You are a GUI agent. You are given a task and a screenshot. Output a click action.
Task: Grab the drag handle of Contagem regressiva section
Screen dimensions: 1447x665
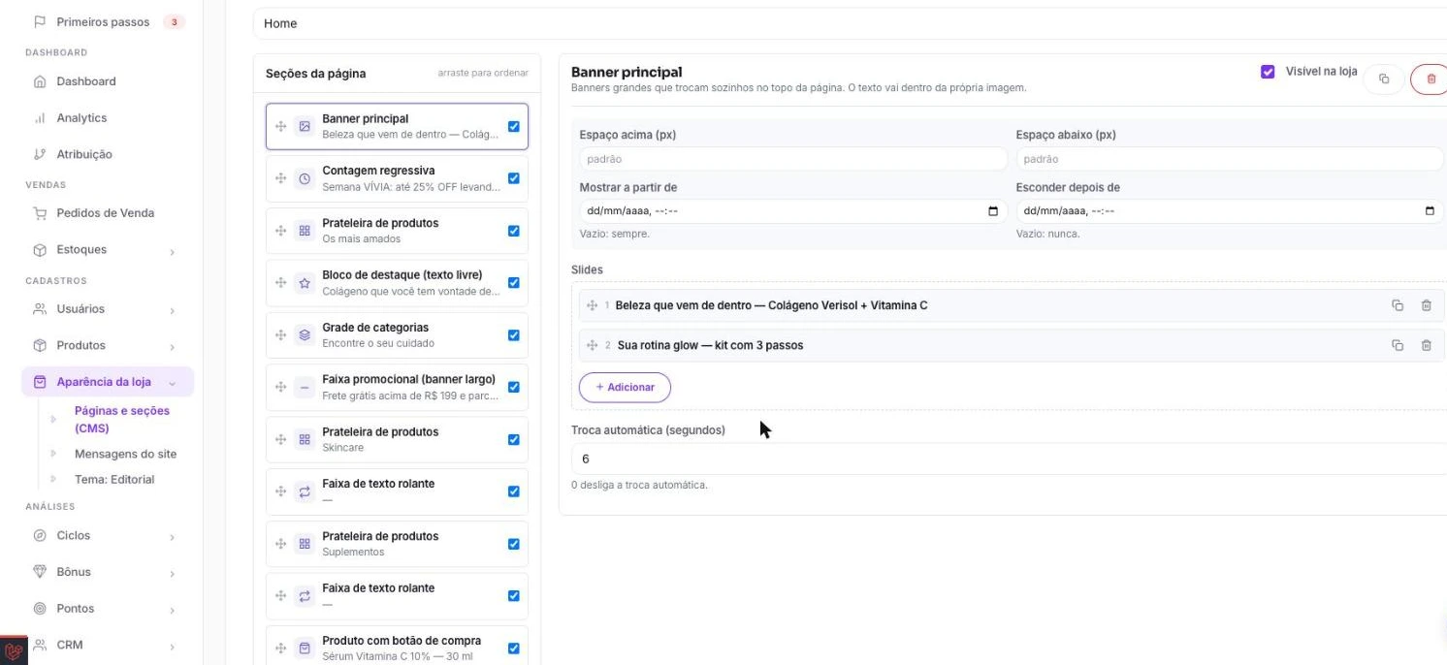tap(280, 178)
